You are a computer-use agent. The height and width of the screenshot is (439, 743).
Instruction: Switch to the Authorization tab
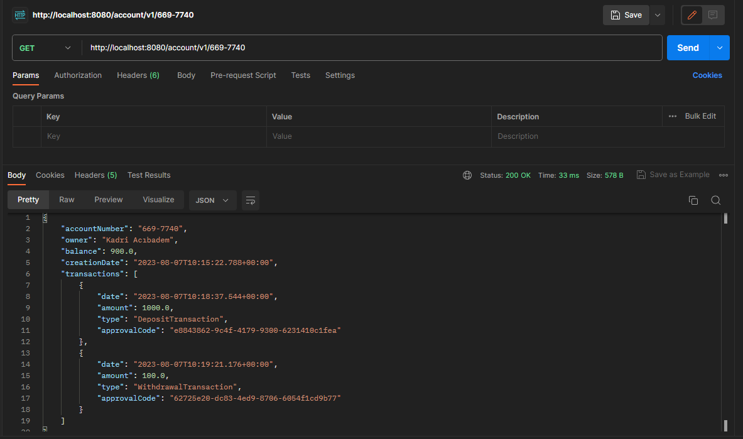tap(78, 75)
